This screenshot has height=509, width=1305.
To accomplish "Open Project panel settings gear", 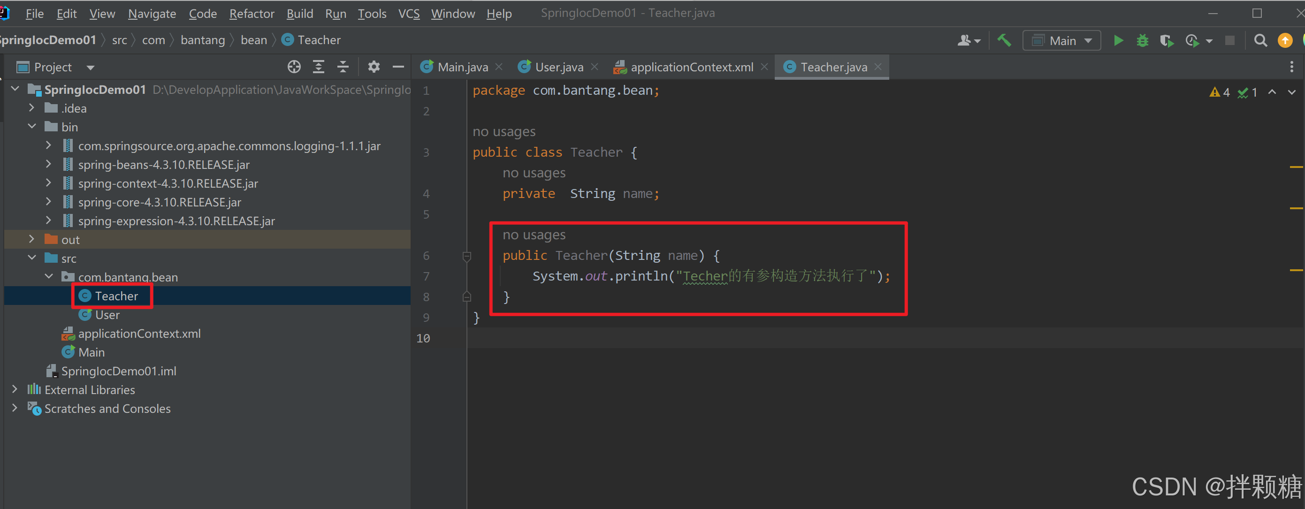I will coord(374,67).
